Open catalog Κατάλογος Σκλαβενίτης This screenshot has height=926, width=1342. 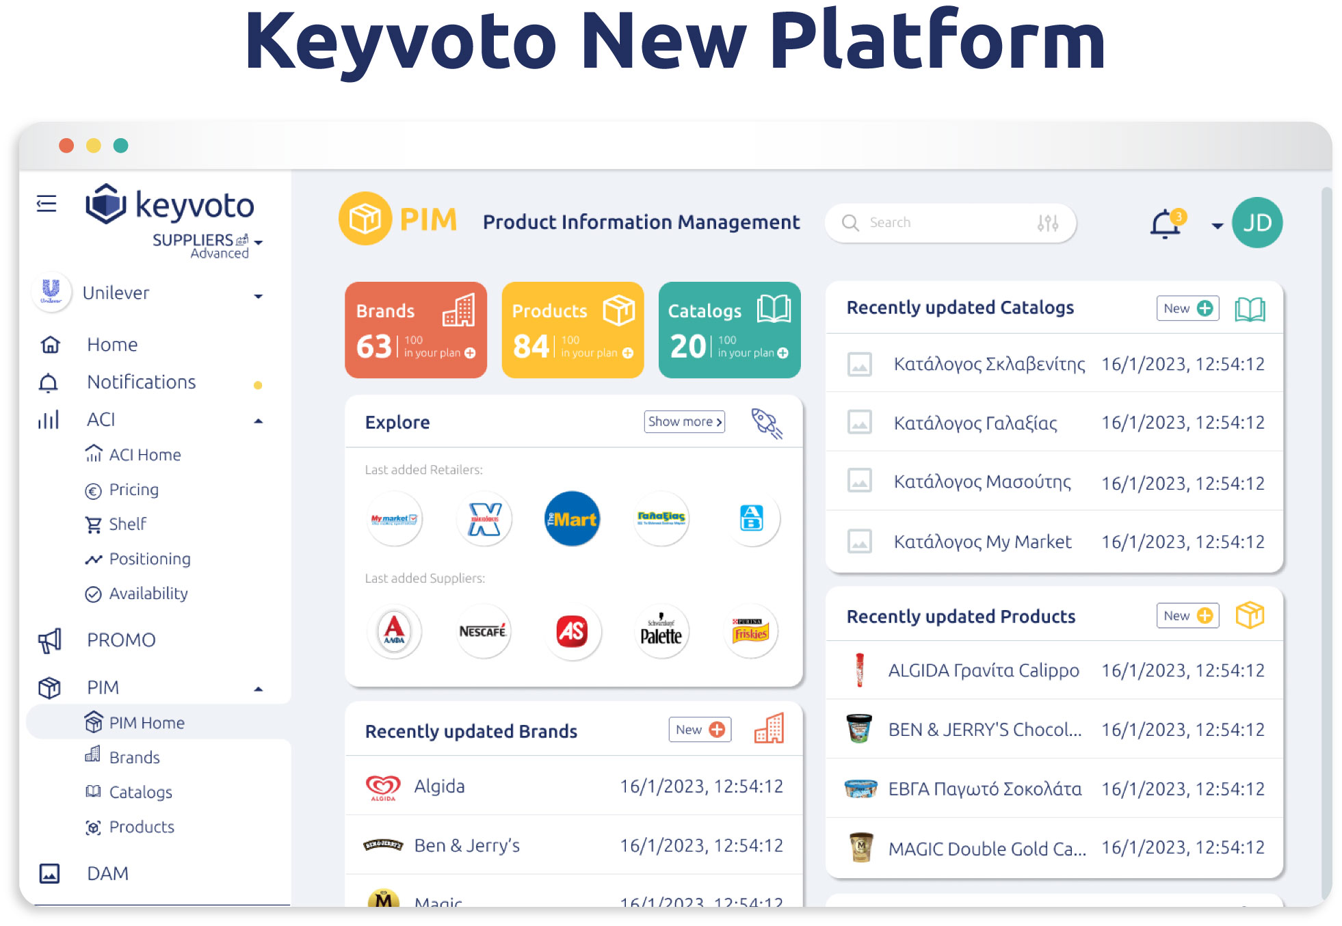[1055, 364]
